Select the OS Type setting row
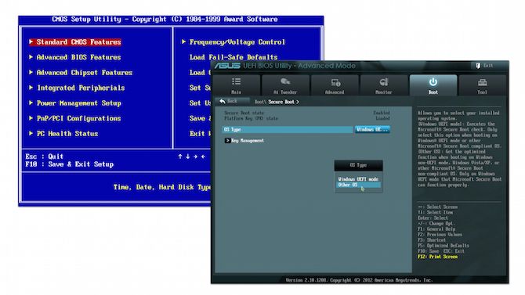This screenshot has width=525, height=295. pos(288,129)
